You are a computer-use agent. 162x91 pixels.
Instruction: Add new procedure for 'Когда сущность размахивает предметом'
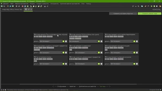click(x=99, y=64)
